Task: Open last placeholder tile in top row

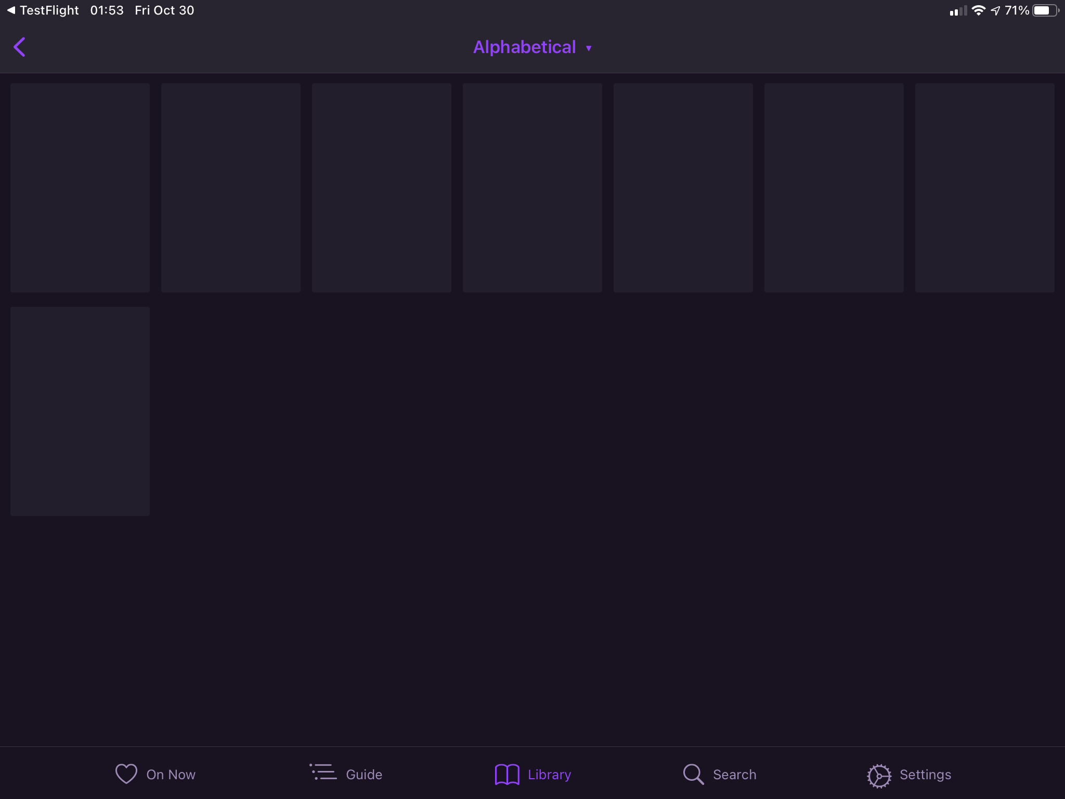Action: [x=985, y=188]
